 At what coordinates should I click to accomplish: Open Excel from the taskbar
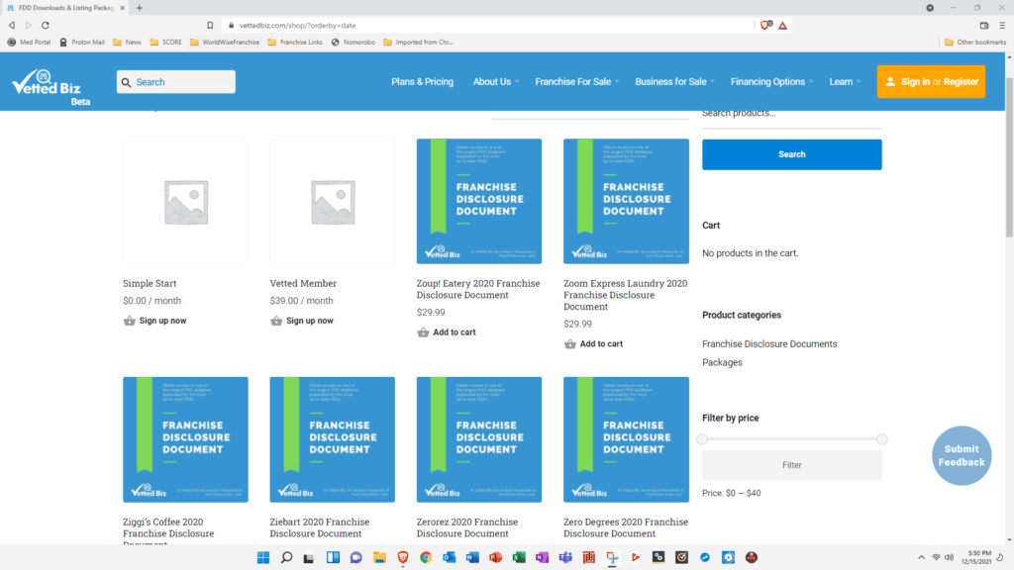[519, 557]
